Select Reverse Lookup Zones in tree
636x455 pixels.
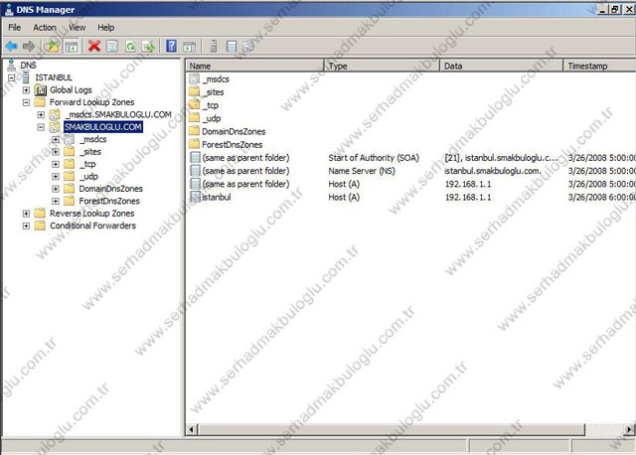tap(91, 214)
